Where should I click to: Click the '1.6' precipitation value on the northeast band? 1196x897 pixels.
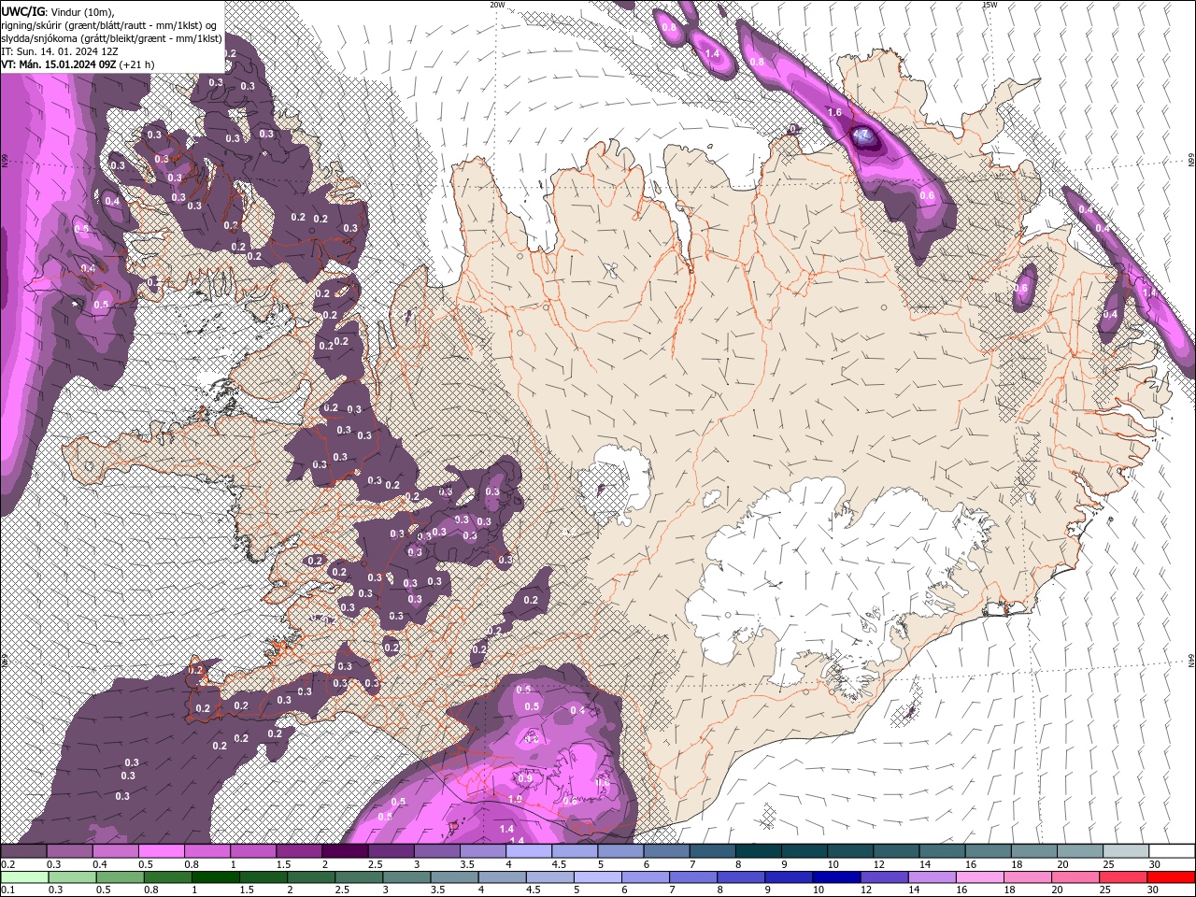point(834,112)
